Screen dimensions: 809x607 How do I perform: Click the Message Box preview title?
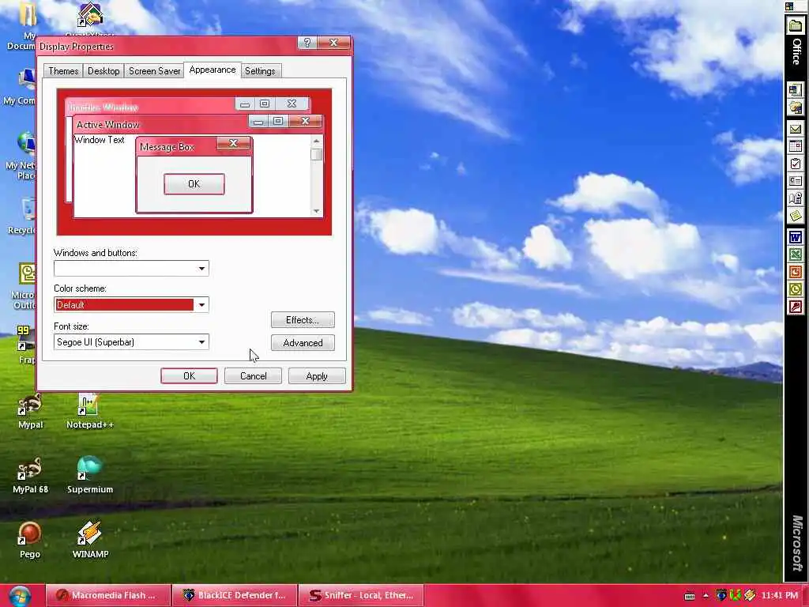point(167,147)
